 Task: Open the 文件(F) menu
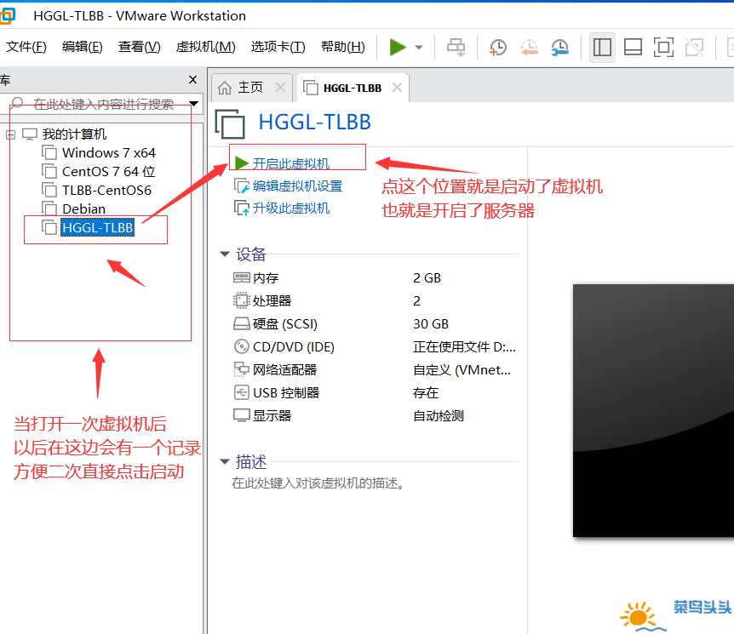click(26, 47)
